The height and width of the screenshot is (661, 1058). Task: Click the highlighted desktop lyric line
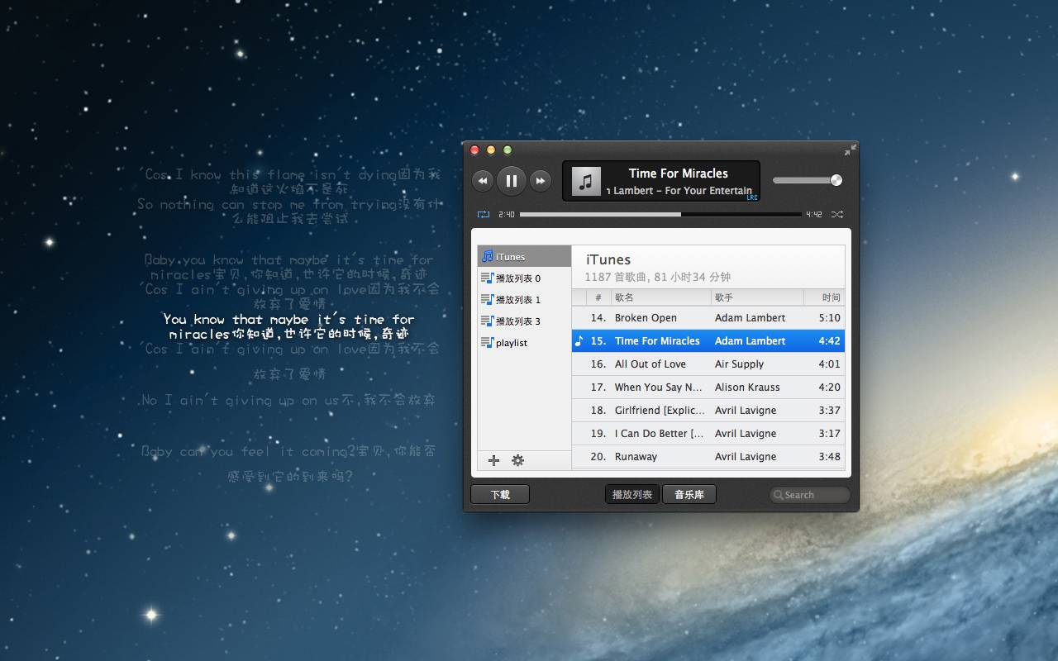point(289,326)
